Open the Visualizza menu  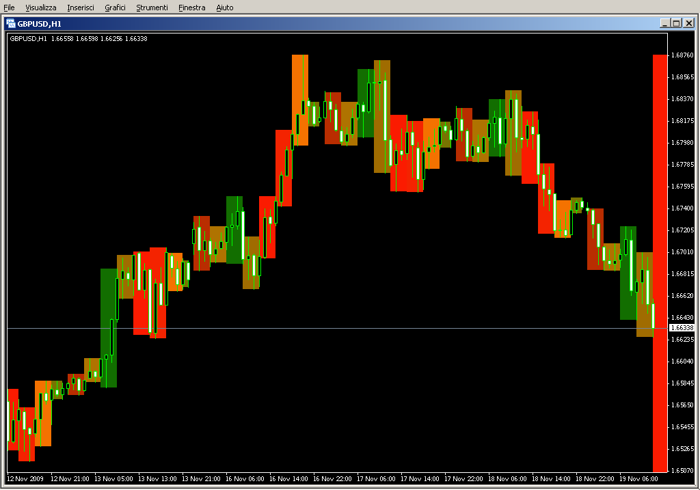pyautogui.click(x=40, y=8)
